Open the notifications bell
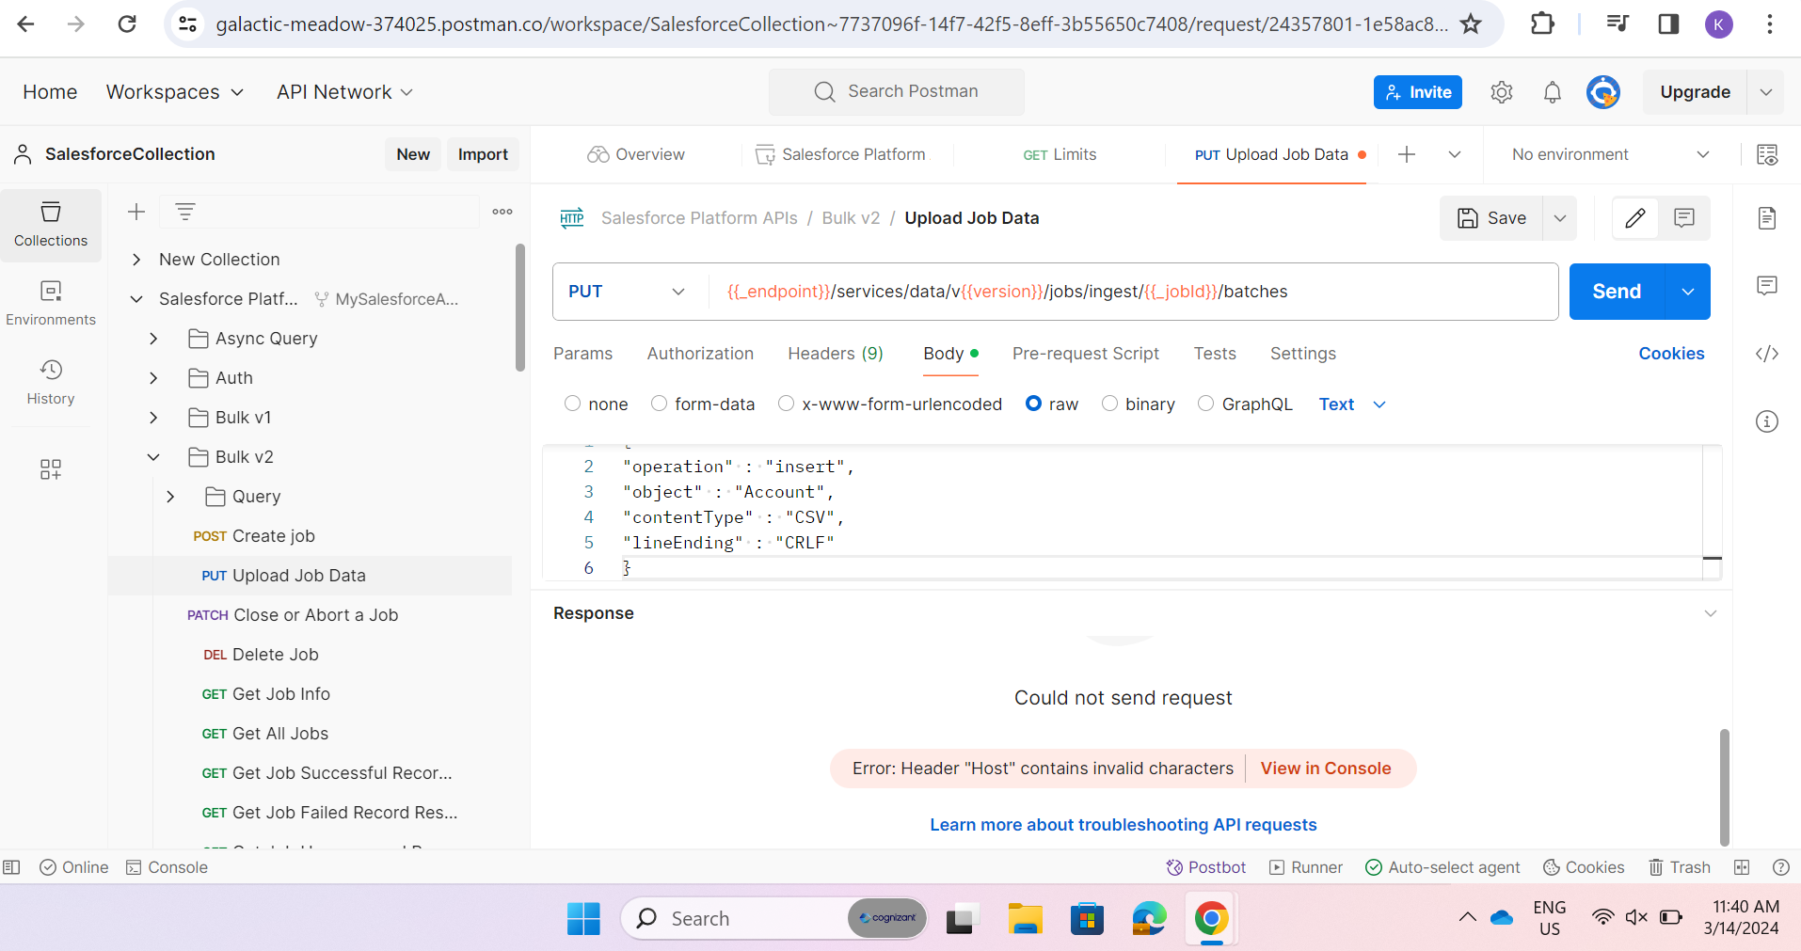Image resolution: width=1801 pixels, height=951 pixels. tap(1553, 92)
